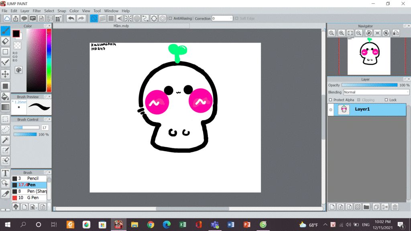Zoom out using Navigator magnifier minus
Screen dimensions: 411x231
[359, 33]
